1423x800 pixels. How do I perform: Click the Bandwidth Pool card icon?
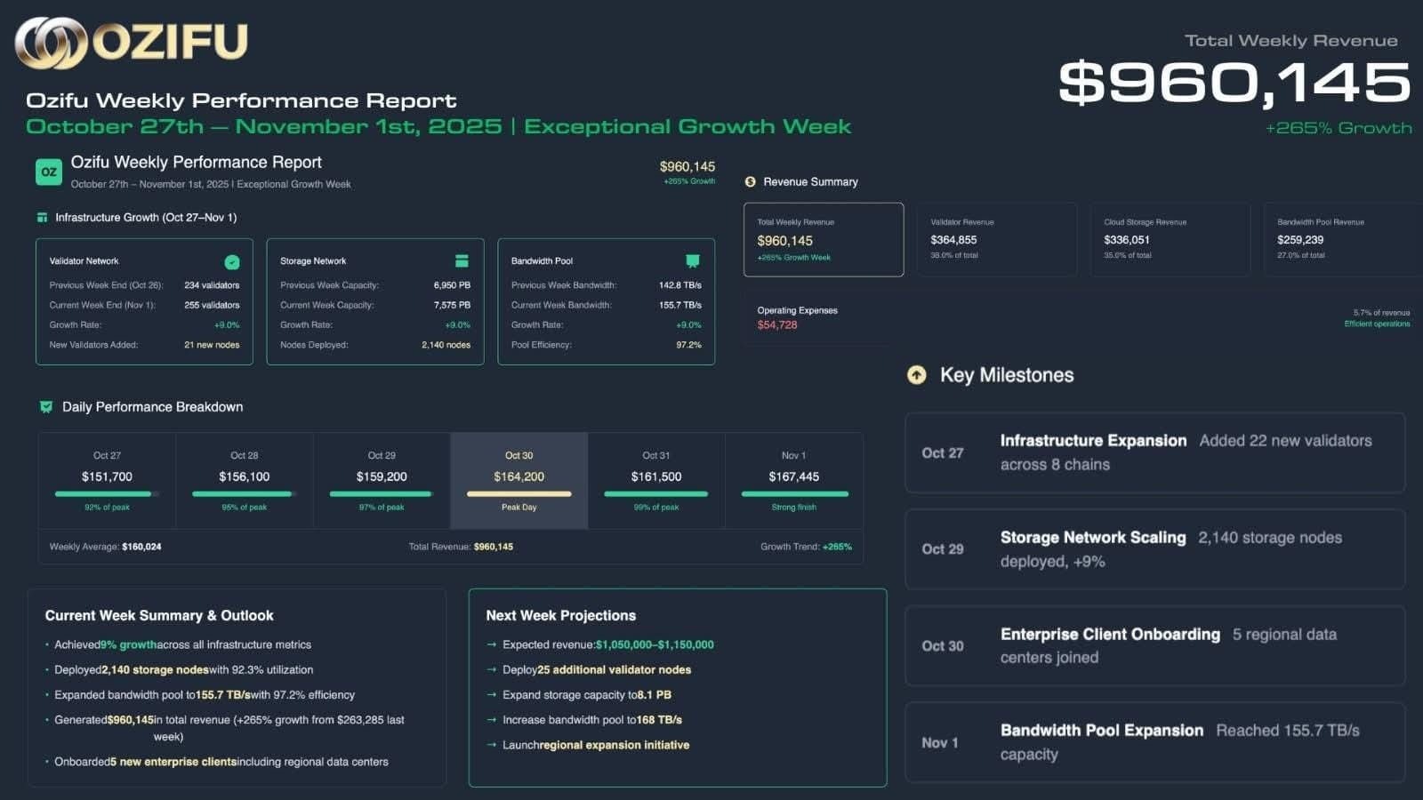692,261
